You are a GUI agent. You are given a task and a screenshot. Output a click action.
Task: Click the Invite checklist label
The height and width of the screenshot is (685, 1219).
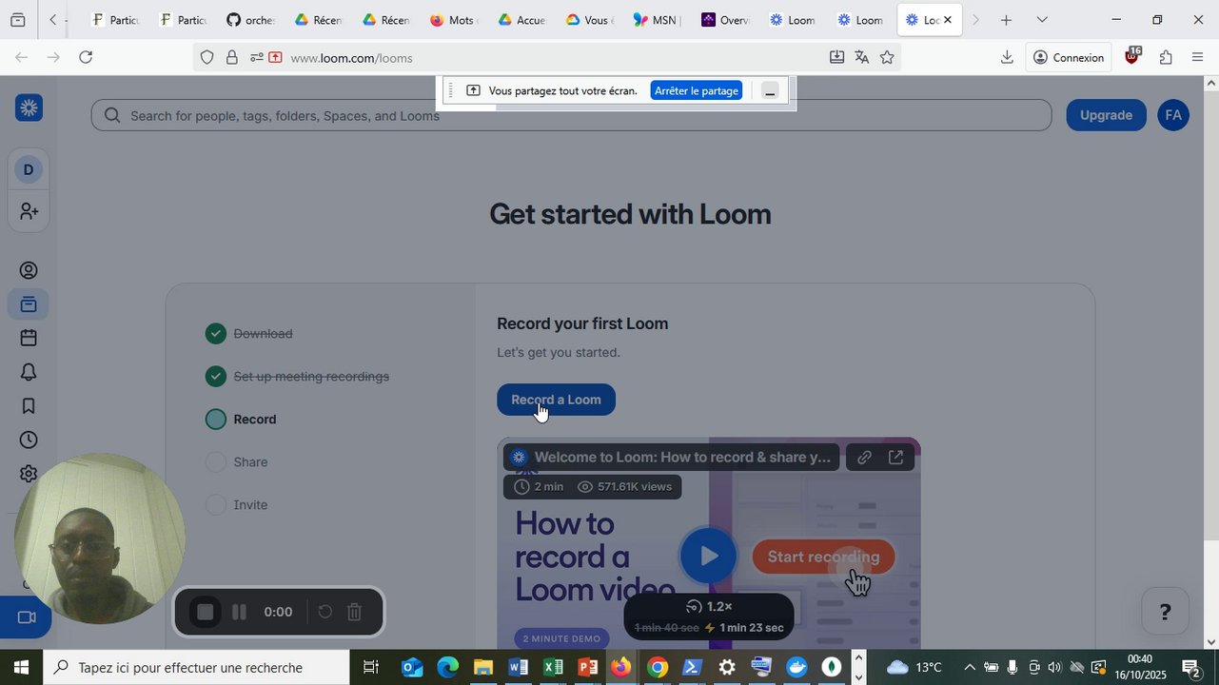(x=250, y=505)
